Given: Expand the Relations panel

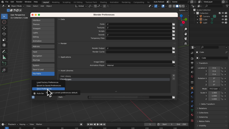Looking at the screenshot, I should pyautogui.click(x=203, y=108).
